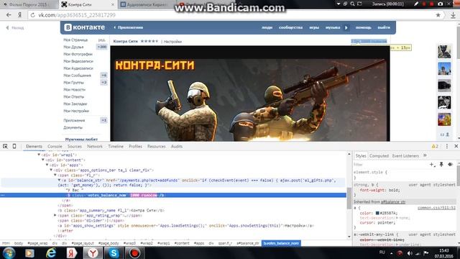Open the Profiles tab
460x259 pixels.
135,146
